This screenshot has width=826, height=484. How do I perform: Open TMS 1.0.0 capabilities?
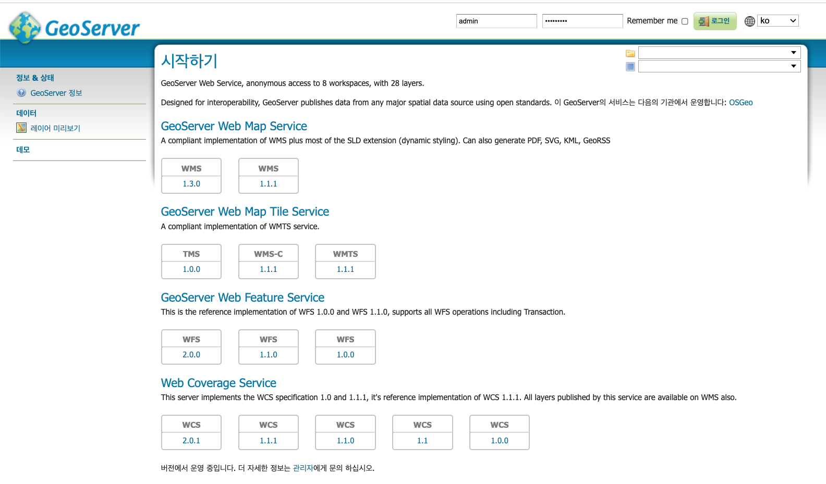(191, 269)
